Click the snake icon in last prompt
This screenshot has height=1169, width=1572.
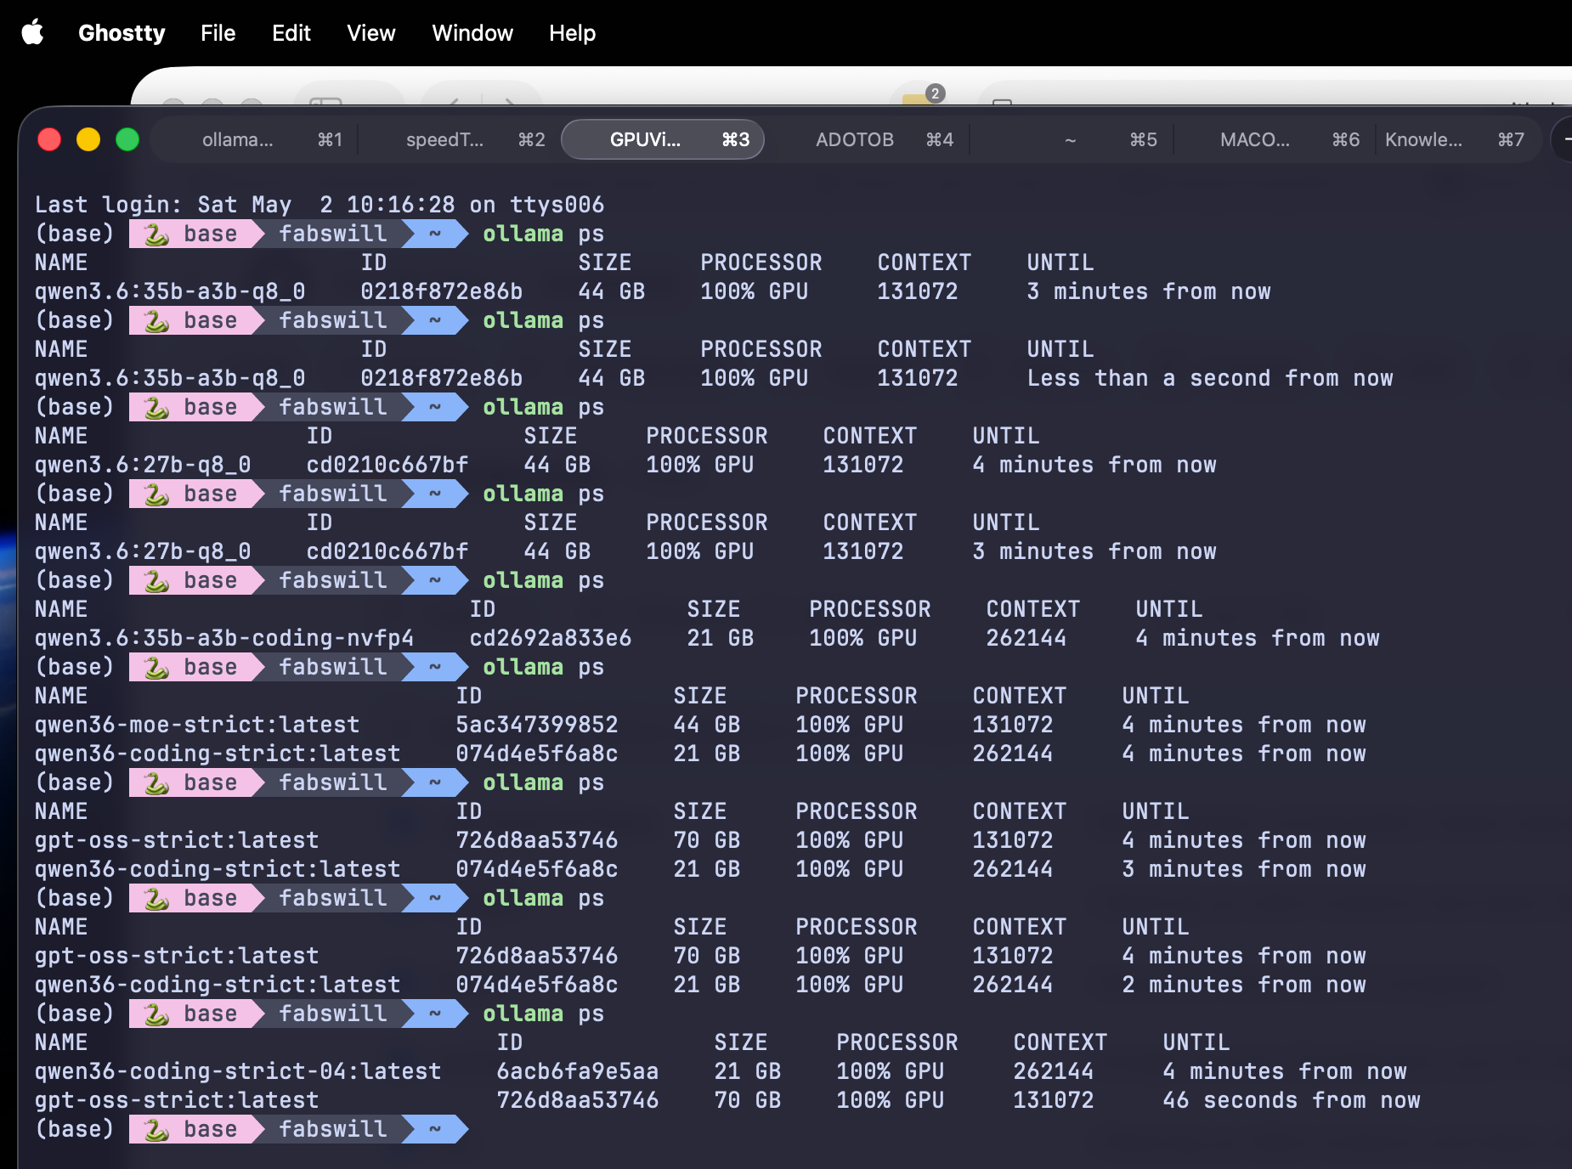pyautogui.click(x=156, y=1129)
